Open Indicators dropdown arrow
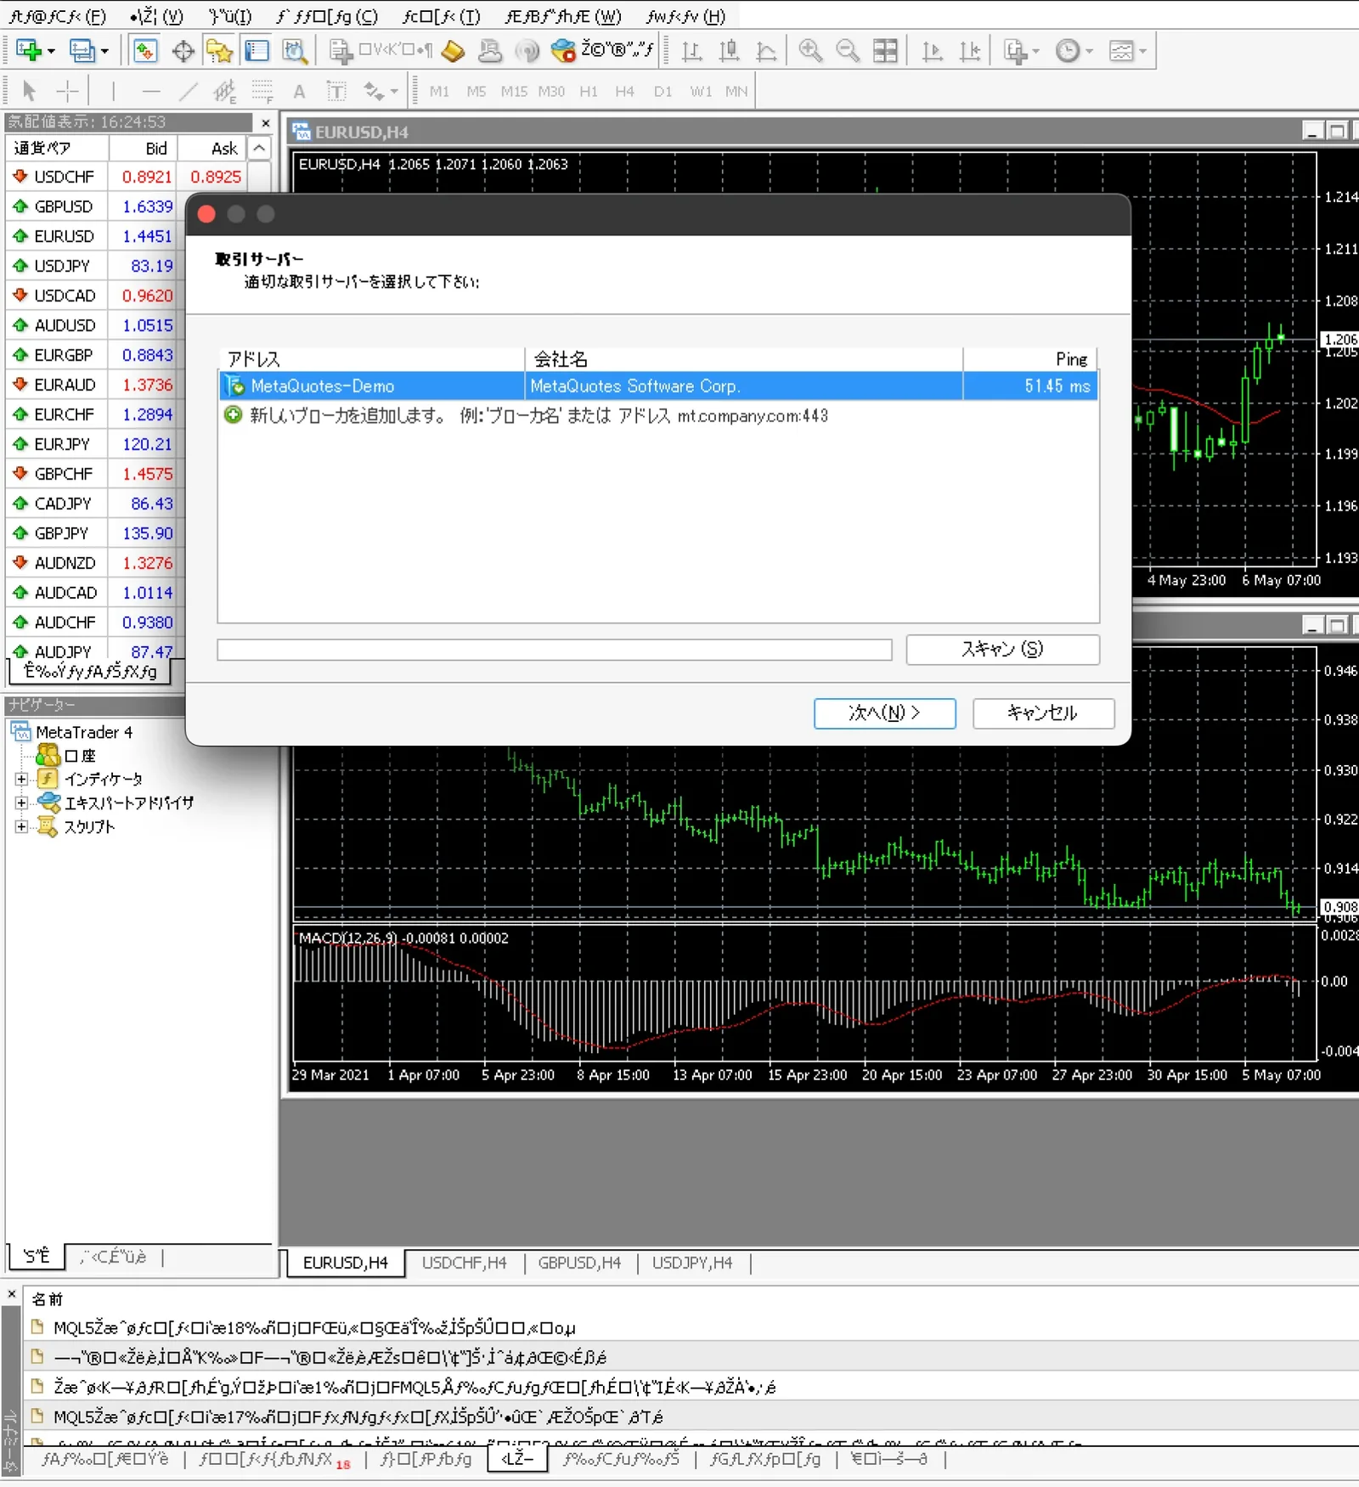The height and width of the screenshot is (1487, 1359). click(x=1036, y=52)
